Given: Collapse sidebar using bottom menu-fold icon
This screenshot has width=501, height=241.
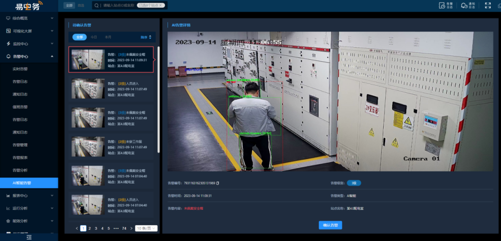Looking at the screenshot, I should 29,237.
